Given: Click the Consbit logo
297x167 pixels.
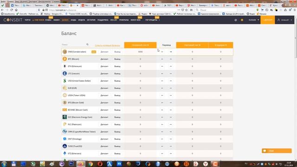Looking at the screenshot, I should (x=13, y=20).
